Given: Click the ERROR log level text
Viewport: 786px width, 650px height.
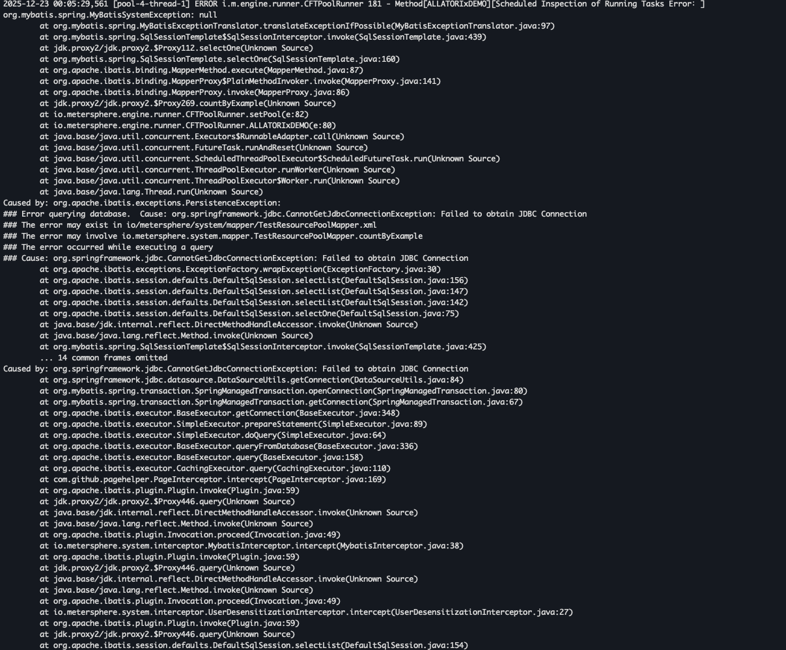Looking at the screenshot, I should [x=206, y=4].
